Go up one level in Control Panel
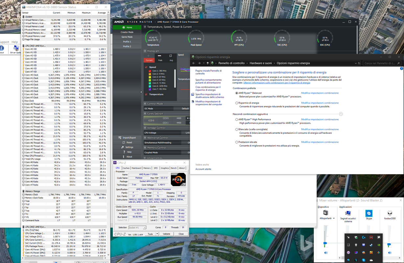 (207, 63)
